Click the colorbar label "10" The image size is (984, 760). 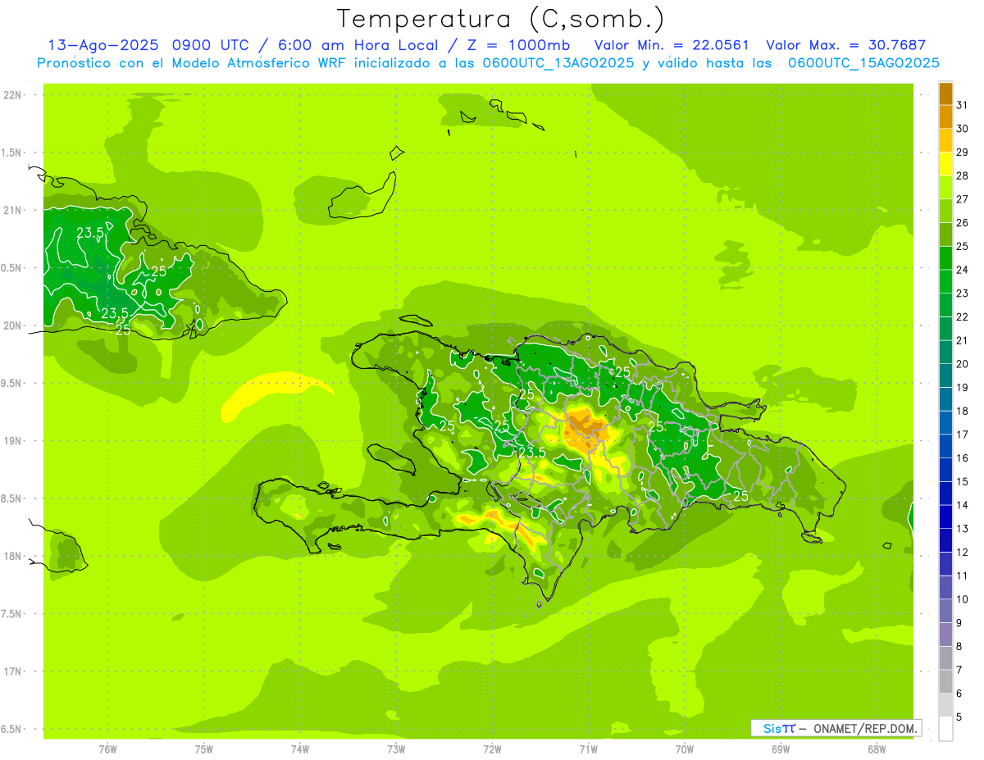(962, 599)
